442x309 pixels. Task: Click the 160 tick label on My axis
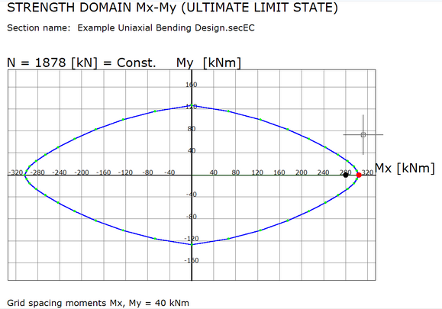pyautogui.click(x=191, y=85)
